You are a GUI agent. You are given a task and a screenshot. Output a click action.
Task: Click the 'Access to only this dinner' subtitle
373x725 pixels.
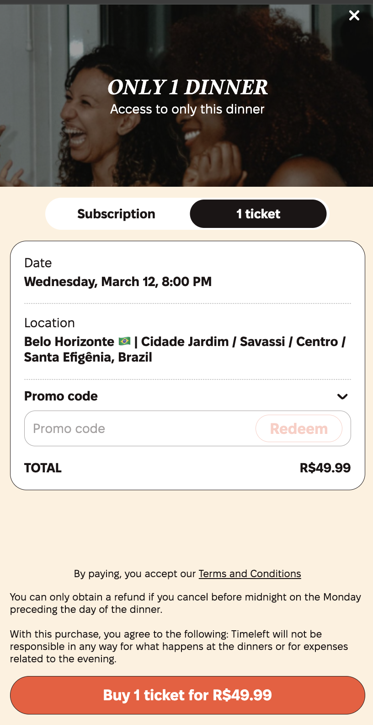[187, 109]
